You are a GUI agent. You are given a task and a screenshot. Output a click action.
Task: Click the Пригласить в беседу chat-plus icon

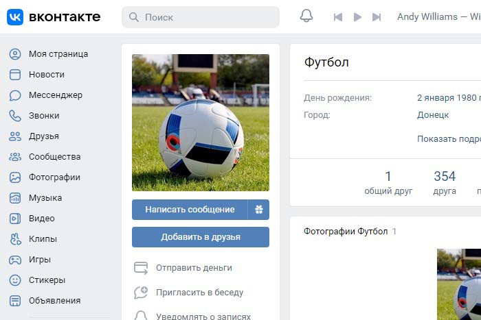pyautogui.click(x=141, y=293)
